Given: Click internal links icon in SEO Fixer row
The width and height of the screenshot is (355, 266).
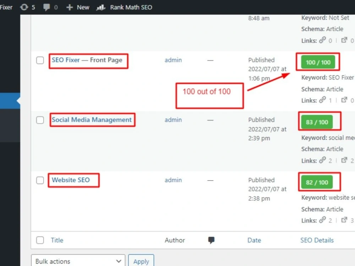Looking at the screenshot, I should point(322,100).
